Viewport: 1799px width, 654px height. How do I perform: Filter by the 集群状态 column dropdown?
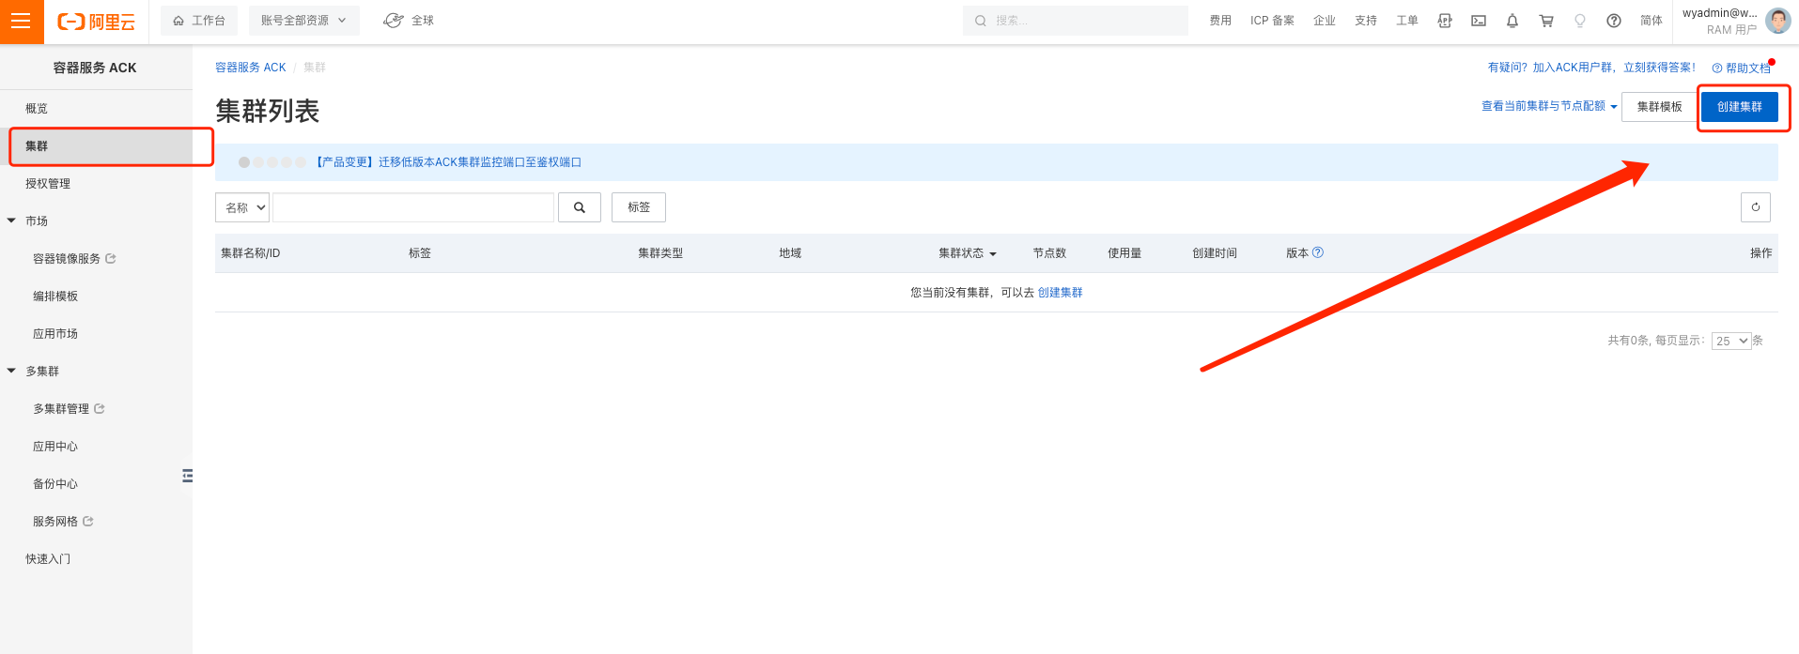pos(968,253)
